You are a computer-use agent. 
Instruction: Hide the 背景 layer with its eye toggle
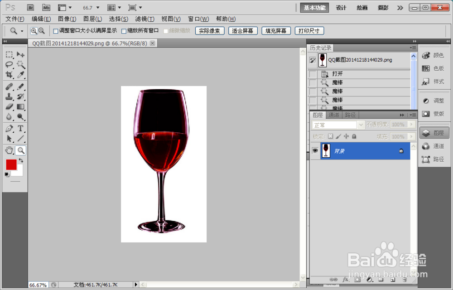[315, 150]
